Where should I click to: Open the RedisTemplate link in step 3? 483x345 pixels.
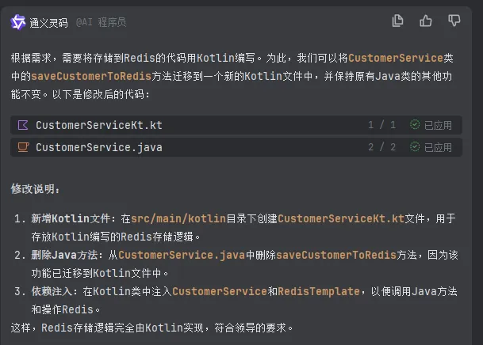tap(319, 291)
